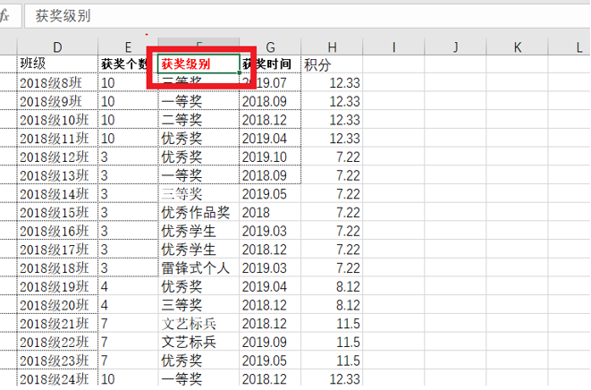Click 11.5 score in 2018级21班 row
This screenshot has height=390, width=591.
(332, 324)
